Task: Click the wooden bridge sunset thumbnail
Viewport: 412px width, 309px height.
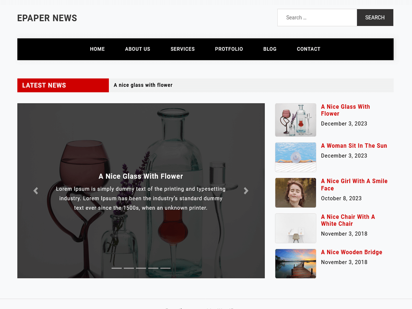Action: point(295,264)
